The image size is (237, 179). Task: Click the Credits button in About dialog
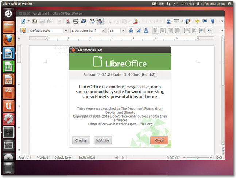click(81, 140)
